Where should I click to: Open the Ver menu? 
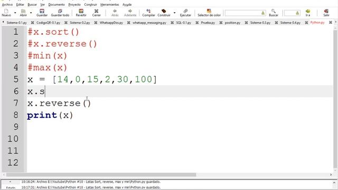click(x=42, y=5)
